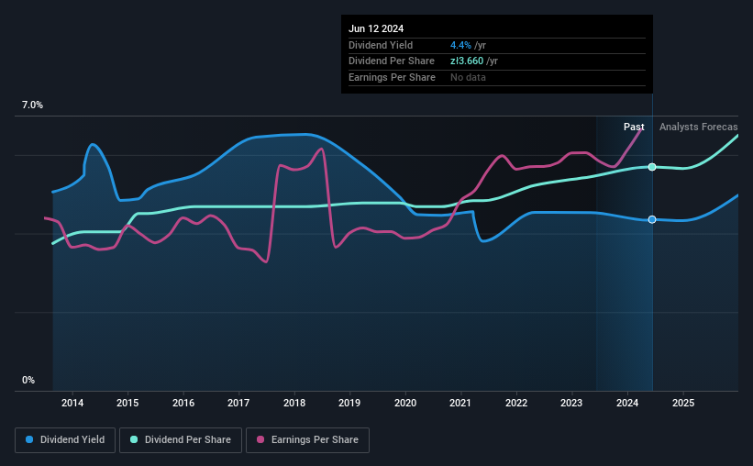This screenshot has height=466, width=753.
Task: Click the 7.0% y-axis label
Action: coord(32,105)
